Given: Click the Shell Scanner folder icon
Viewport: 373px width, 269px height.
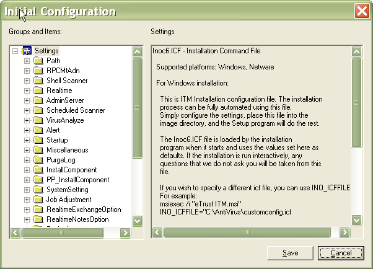Looking at the screenshot, I should (x=38, y=81).
